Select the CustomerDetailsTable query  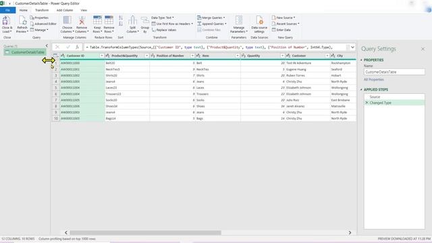pos(25,53)
